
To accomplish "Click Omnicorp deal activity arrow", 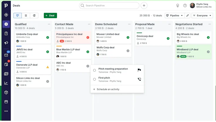I will coord(168,39).
